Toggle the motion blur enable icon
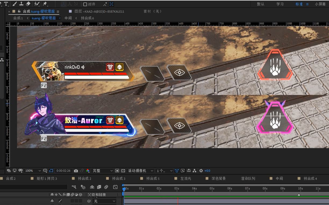This screenshot has height=205, width=329. (106, 187)
